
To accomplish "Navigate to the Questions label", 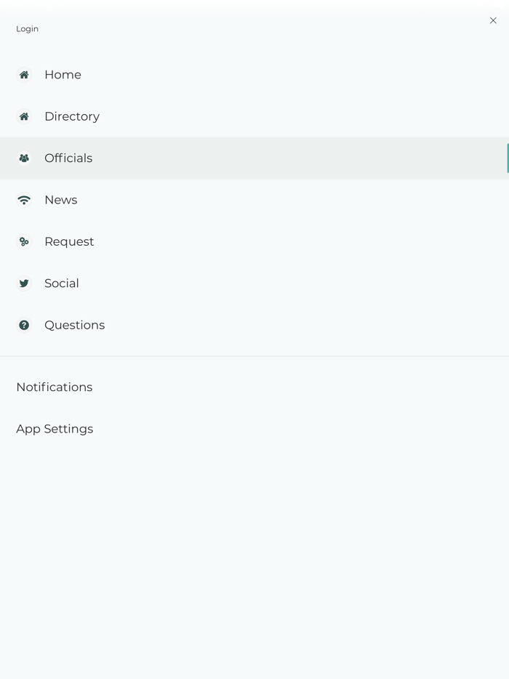I will click(74, 325).
